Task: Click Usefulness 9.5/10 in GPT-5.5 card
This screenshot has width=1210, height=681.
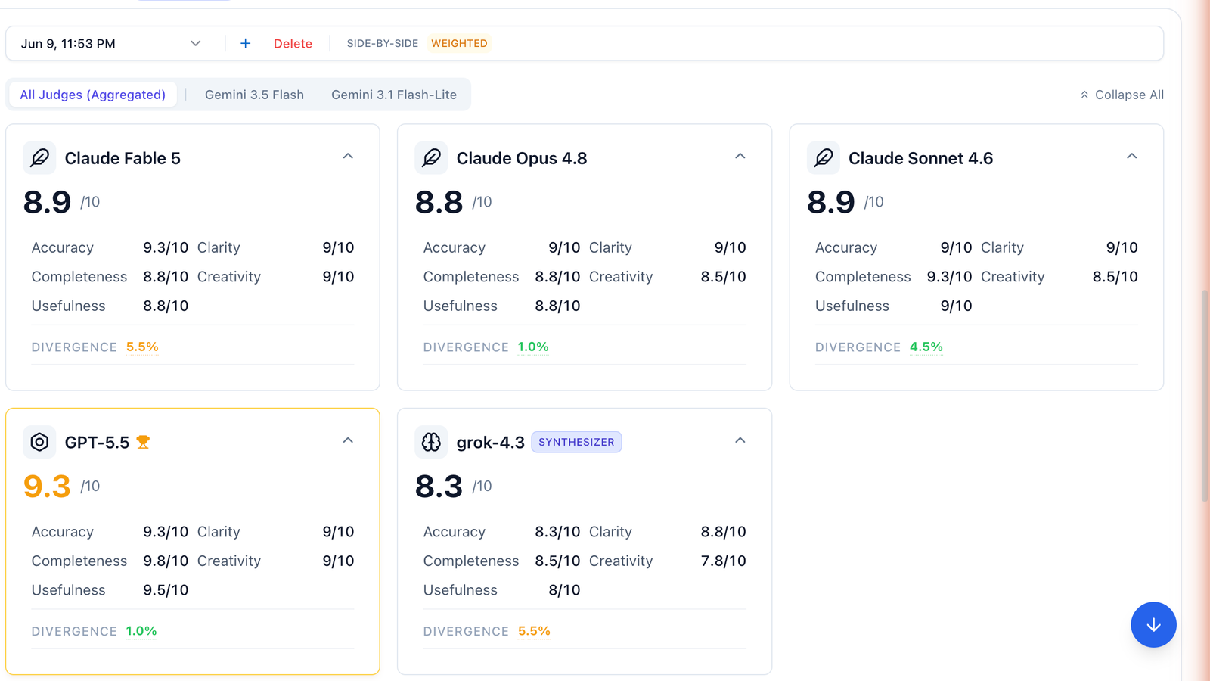Action: tap(110, 590)
